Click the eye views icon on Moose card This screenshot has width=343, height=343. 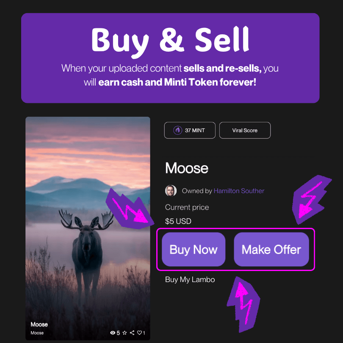tap(113, 333)
